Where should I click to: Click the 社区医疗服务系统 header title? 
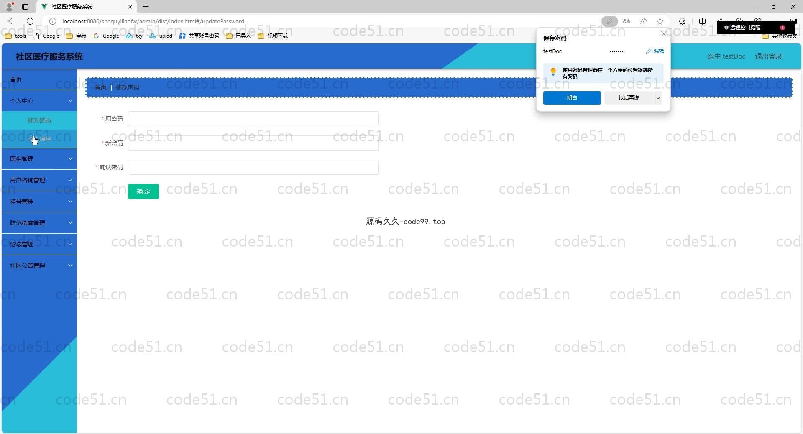(x=49, y=56)
